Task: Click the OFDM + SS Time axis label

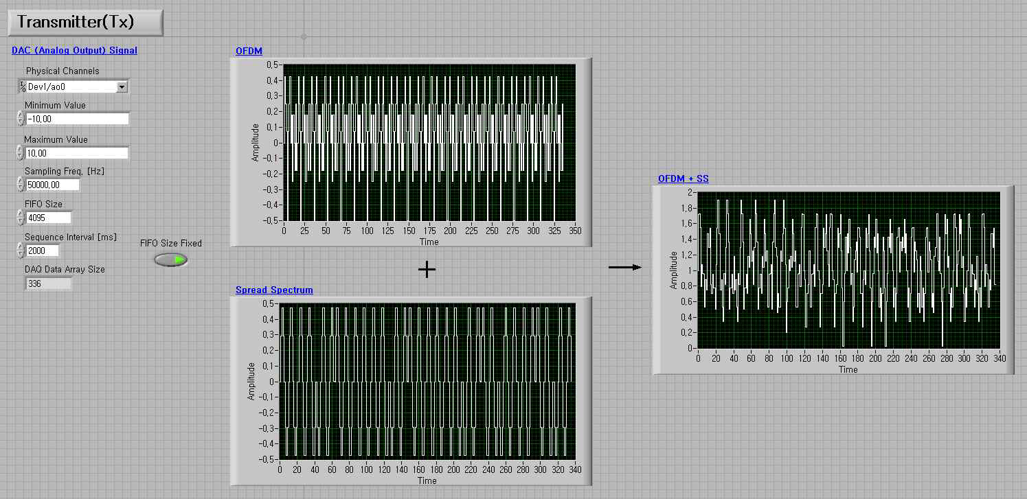Action: tap(848, 369)
